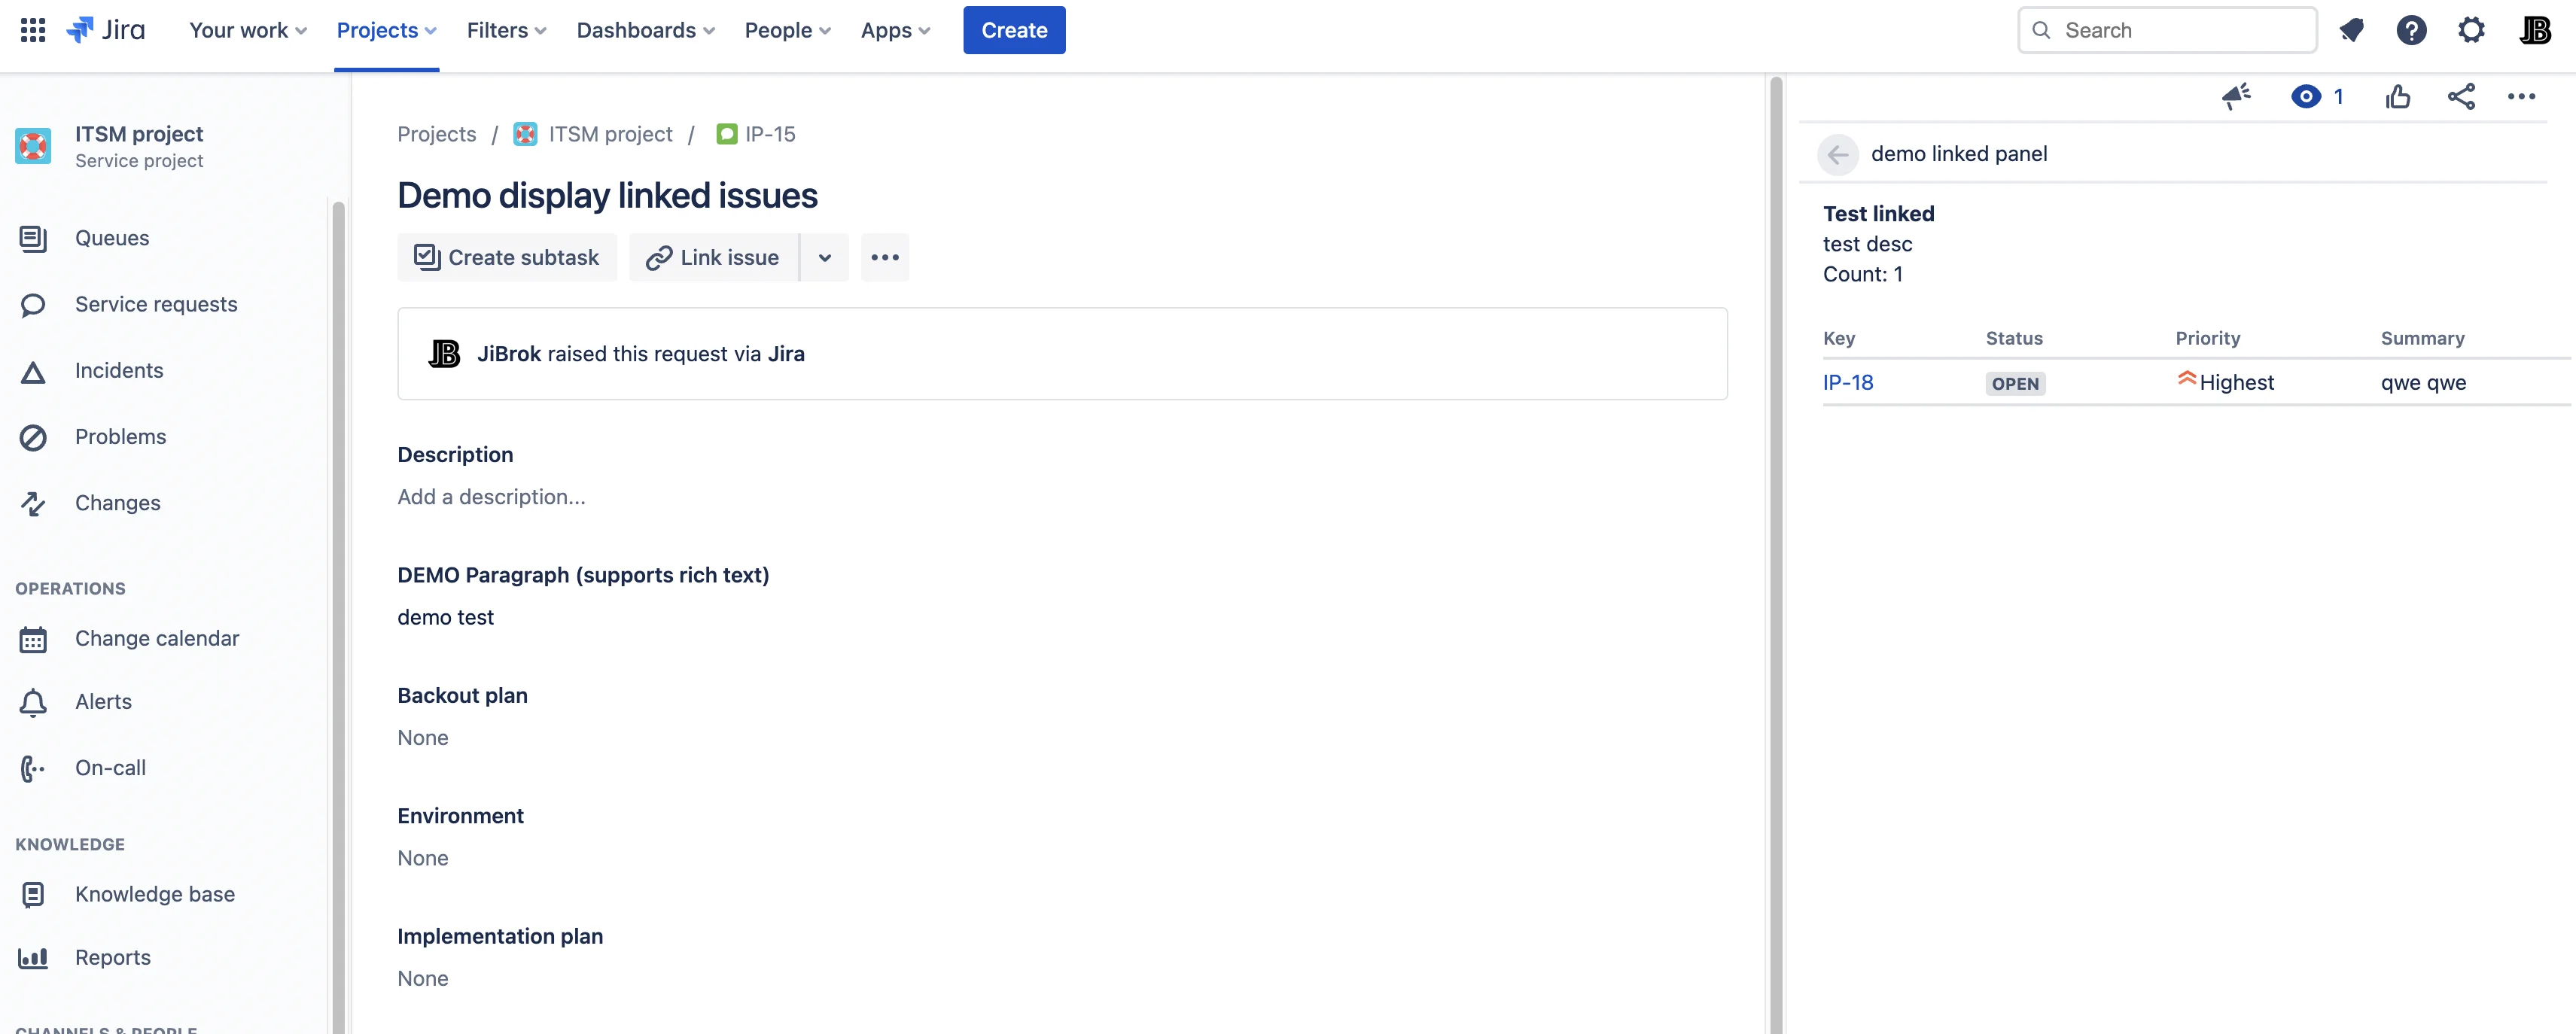Go back with the panel's arrow icon

tap(1837, 154)
